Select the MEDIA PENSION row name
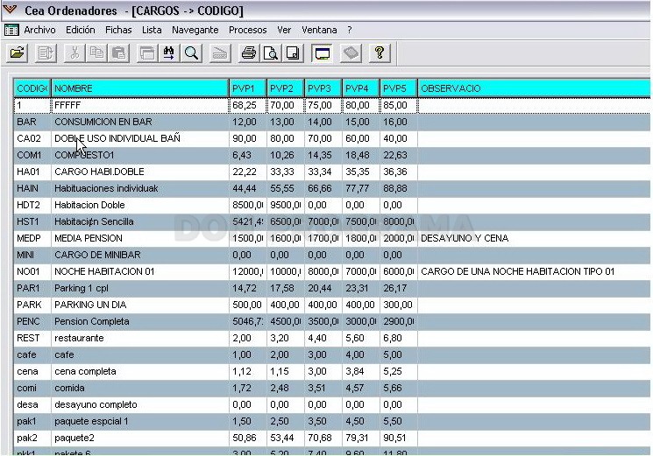653x456 pixels. coord(89,238)
